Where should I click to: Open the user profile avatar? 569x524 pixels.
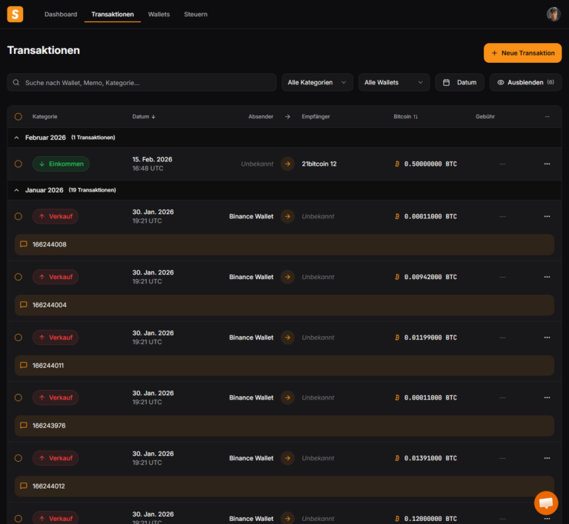tap(553, 14)
